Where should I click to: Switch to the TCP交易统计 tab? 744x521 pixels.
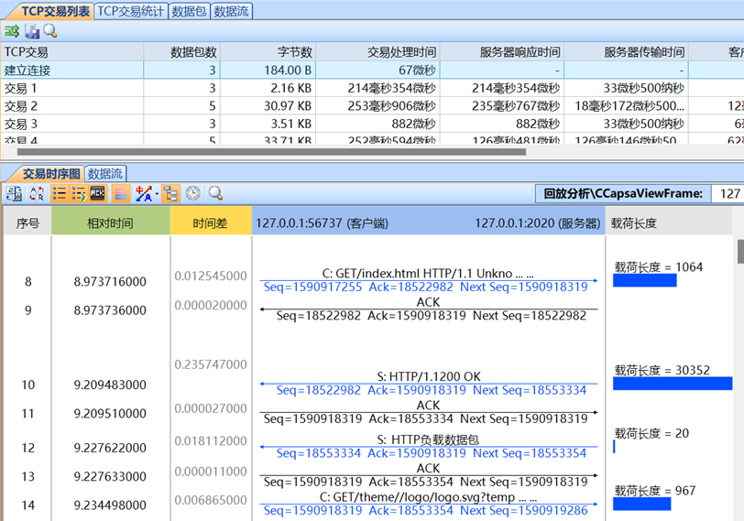coord(130,11)
